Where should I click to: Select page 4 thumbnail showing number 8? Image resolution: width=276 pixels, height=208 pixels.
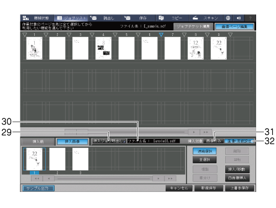pyautogui.click(x=103, y=48)
